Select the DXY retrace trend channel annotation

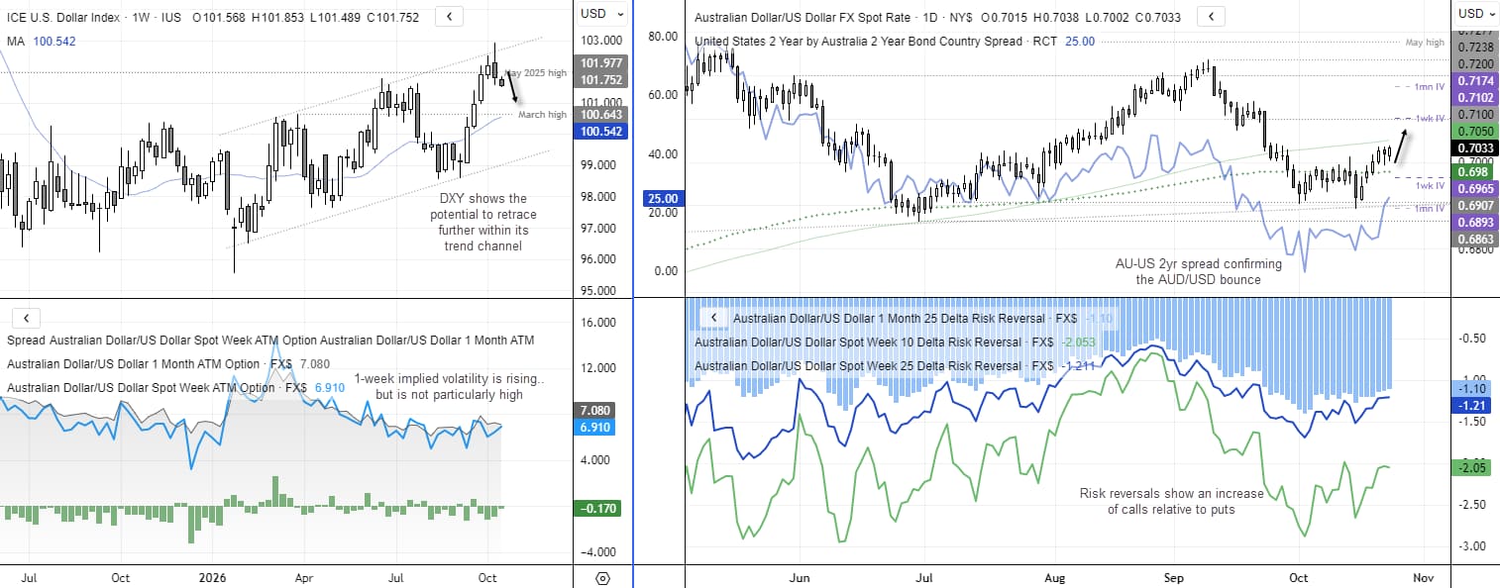click(483, 223)
